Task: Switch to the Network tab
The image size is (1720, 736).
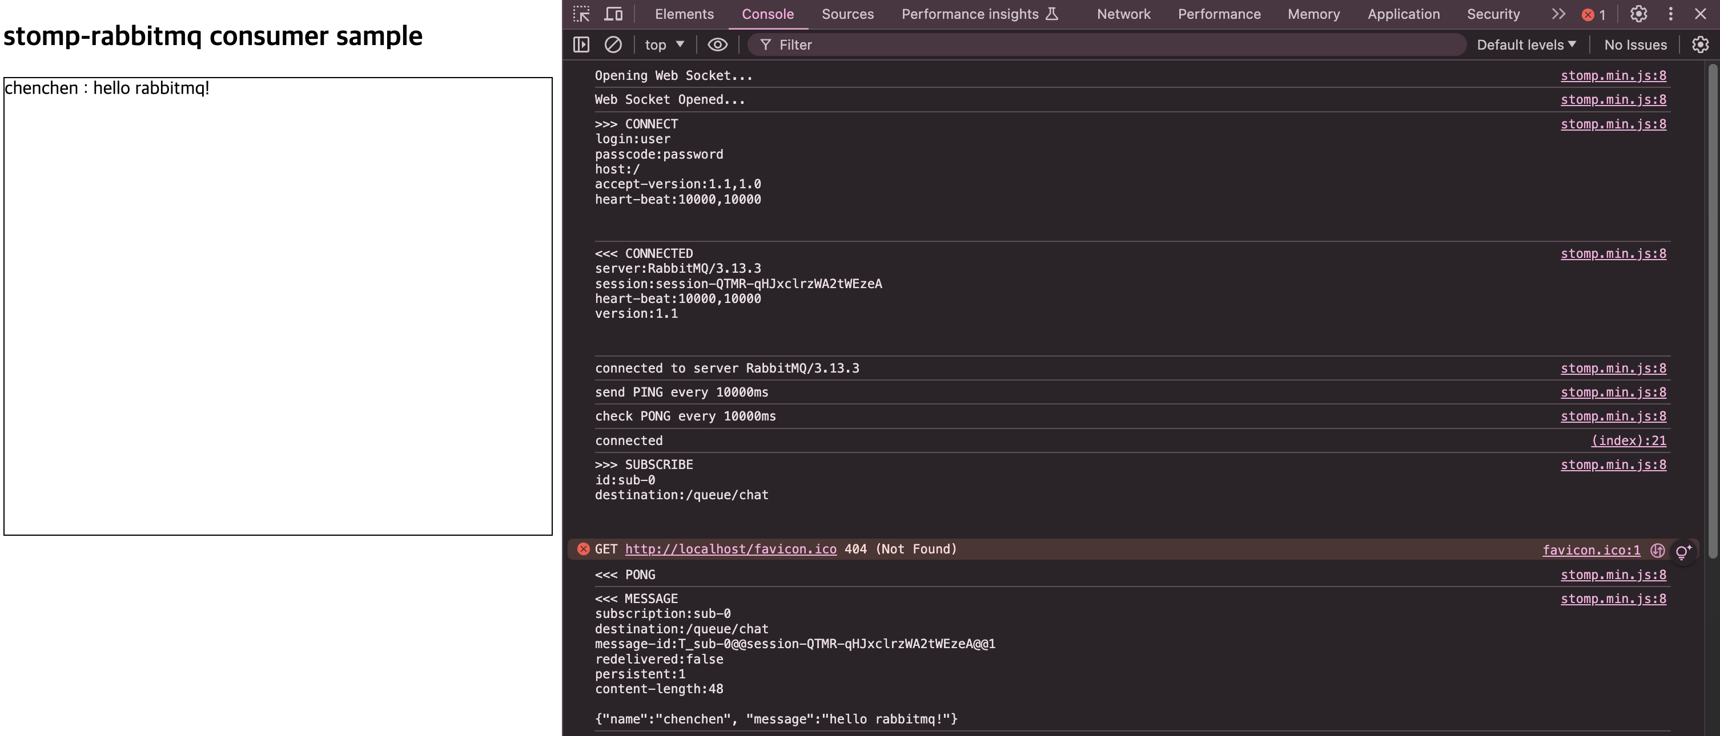Action: [x=1123, y=14]
